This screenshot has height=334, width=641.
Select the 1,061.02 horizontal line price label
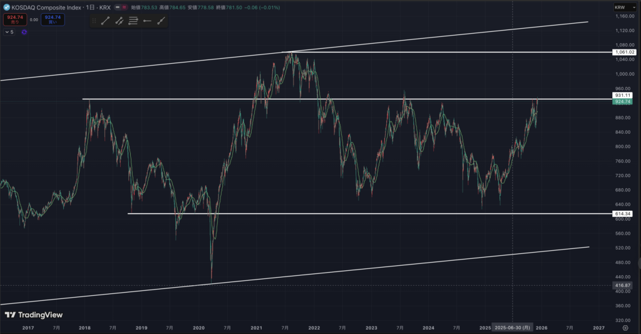point(624,53)
